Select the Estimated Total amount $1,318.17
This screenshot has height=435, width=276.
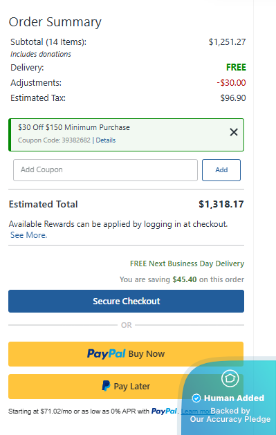(221, 205)
